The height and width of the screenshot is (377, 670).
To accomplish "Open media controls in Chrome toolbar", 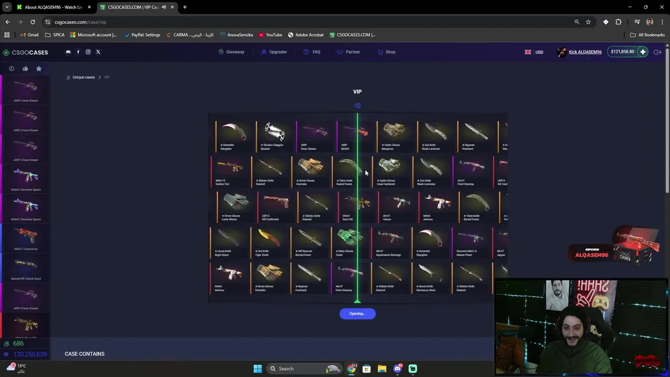I will click(637, 22).
